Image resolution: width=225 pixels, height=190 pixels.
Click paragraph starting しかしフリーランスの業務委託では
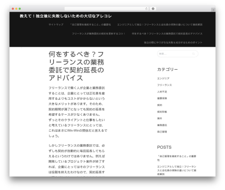[x=77, y=160]
